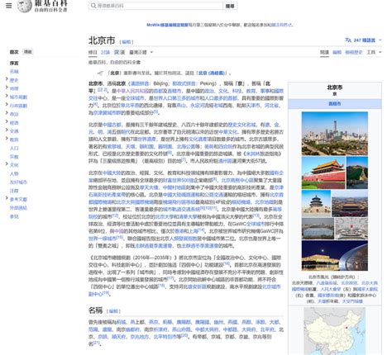Open the 工具 tools dropdown menu
This screenshot has height=355, width=392.
coord(374,52)
